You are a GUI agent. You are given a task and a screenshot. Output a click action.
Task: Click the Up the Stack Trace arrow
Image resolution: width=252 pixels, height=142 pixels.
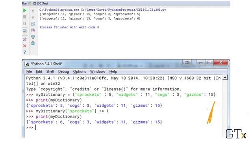[33, 11]
